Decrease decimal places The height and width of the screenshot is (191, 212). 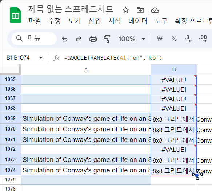click(188, 39)
